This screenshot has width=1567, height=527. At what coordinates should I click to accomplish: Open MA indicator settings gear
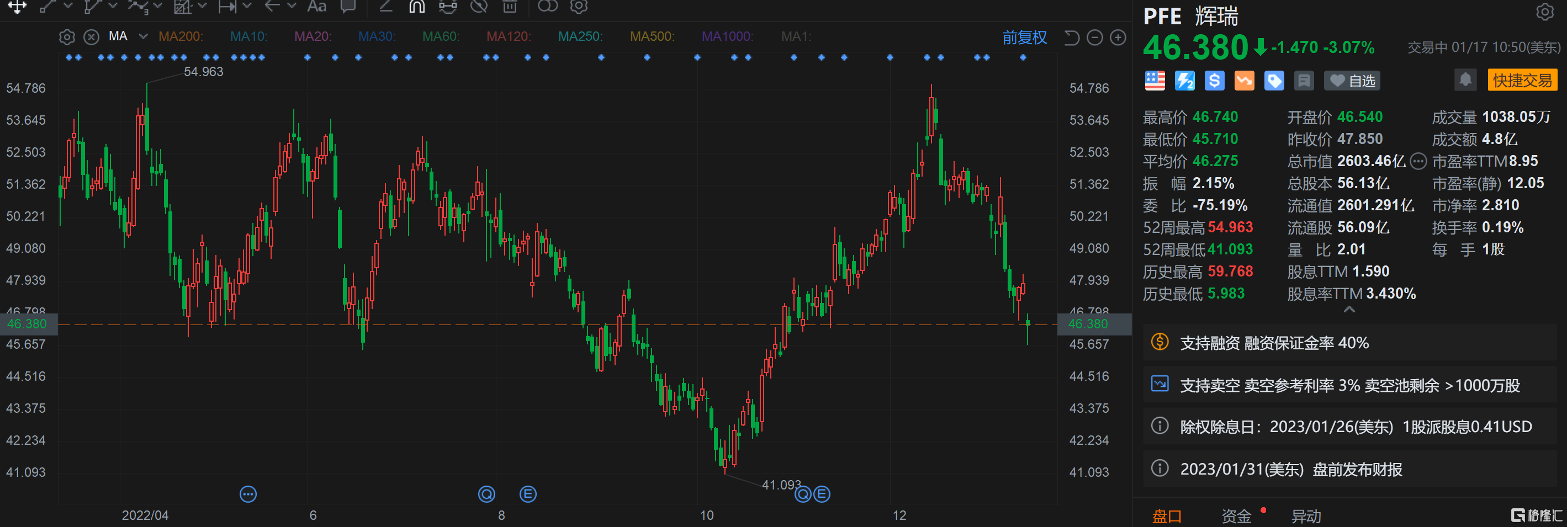point(67,37)
